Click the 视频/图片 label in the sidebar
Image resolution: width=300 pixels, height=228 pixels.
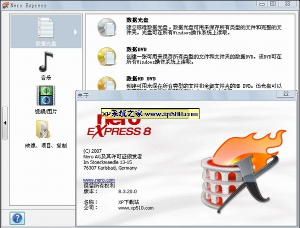pos(46,112)
